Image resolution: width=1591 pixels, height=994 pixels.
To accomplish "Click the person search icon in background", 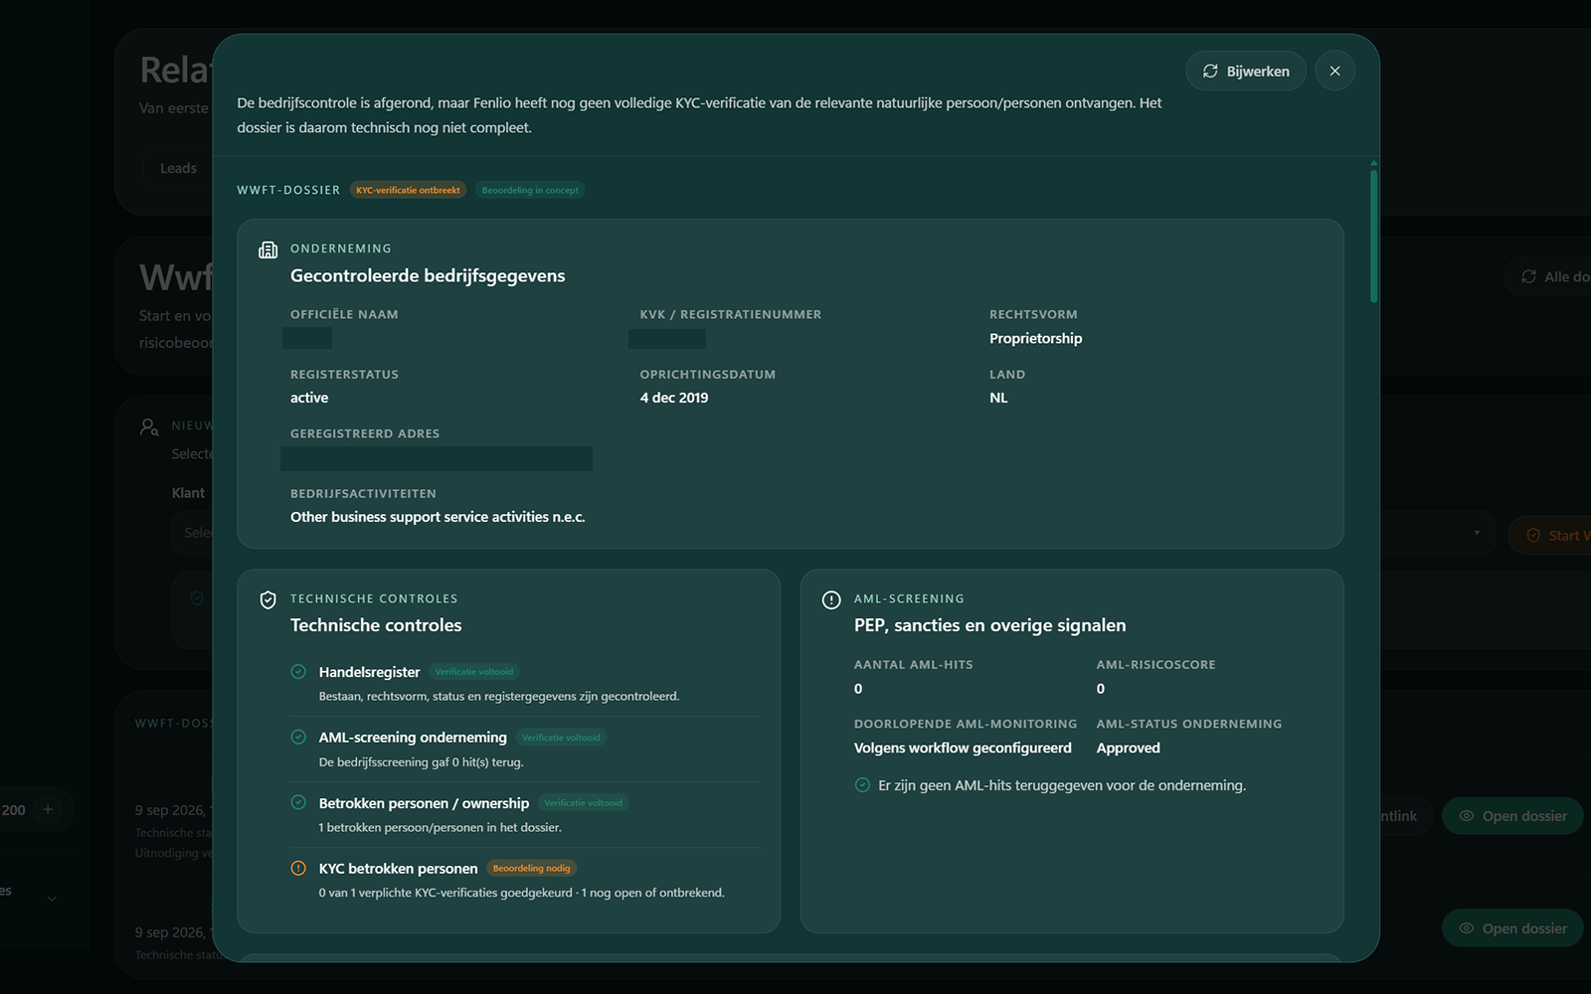I will coord(149,426).
